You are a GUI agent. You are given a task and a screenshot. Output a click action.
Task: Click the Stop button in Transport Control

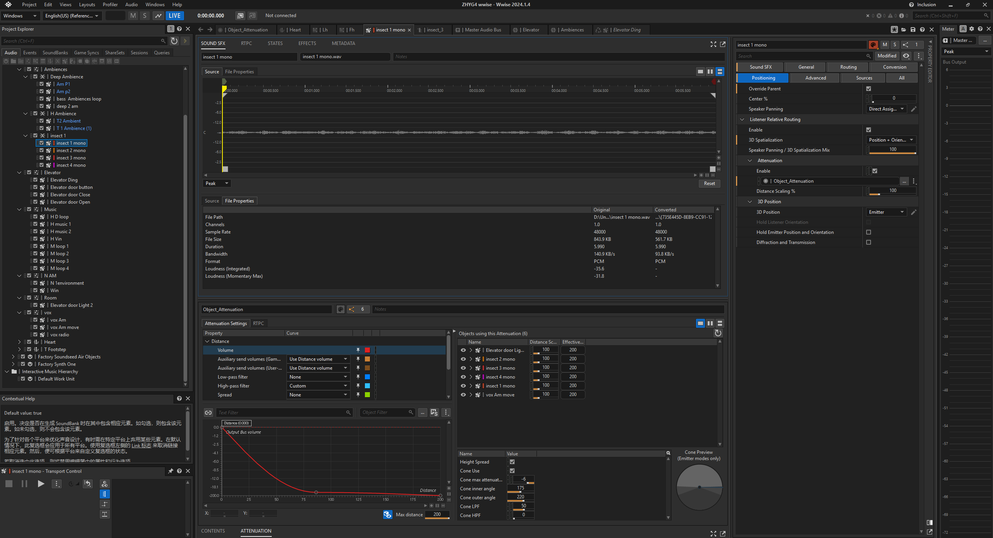coord(9,483)
